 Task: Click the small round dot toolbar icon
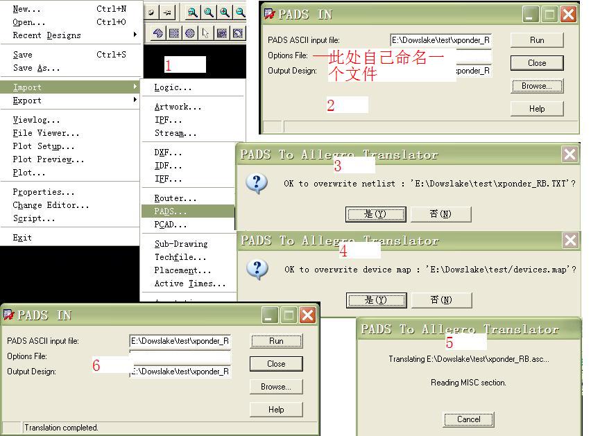[151, 12]
